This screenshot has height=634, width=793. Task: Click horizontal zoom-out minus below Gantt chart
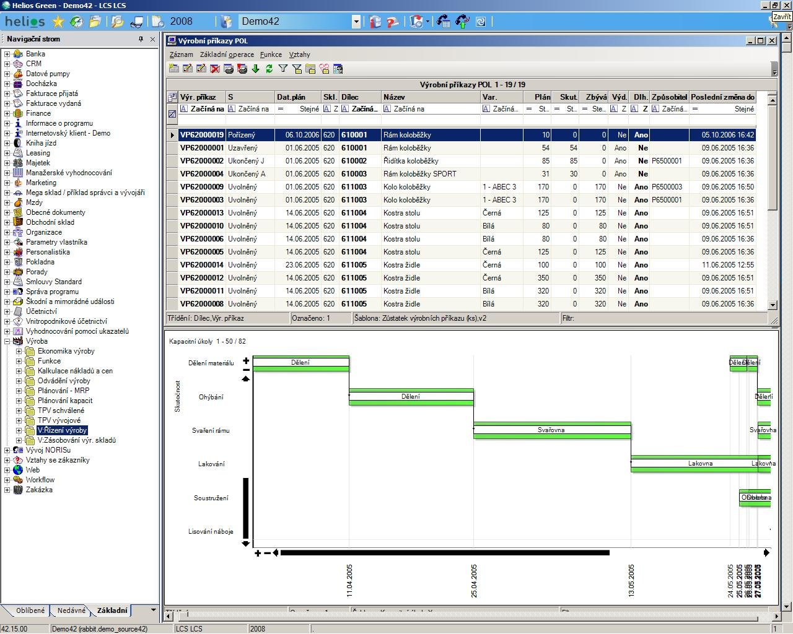pos(267,553)
